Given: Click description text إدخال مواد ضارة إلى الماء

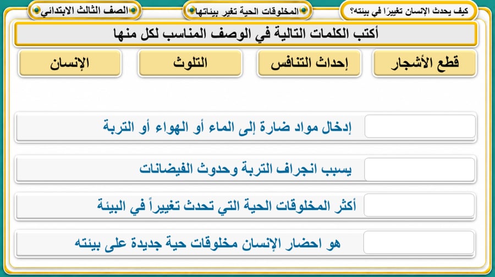Looking at the screenshot, I should [x=227, y=127].
